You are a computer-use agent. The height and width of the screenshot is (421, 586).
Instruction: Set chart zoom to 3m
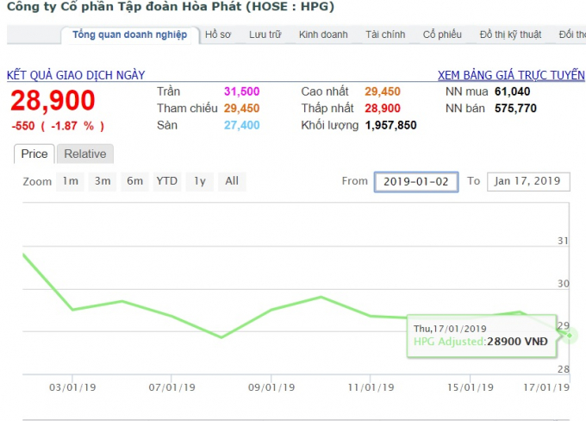click(x=103, y=181)
